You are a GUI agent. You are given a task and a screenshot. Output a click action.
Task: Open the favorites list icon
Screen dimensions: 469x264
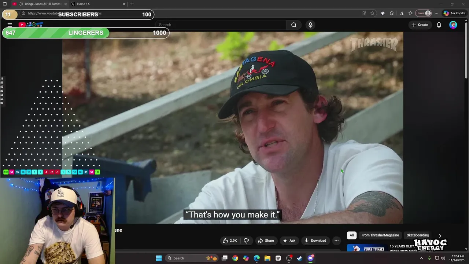point(410,13)
